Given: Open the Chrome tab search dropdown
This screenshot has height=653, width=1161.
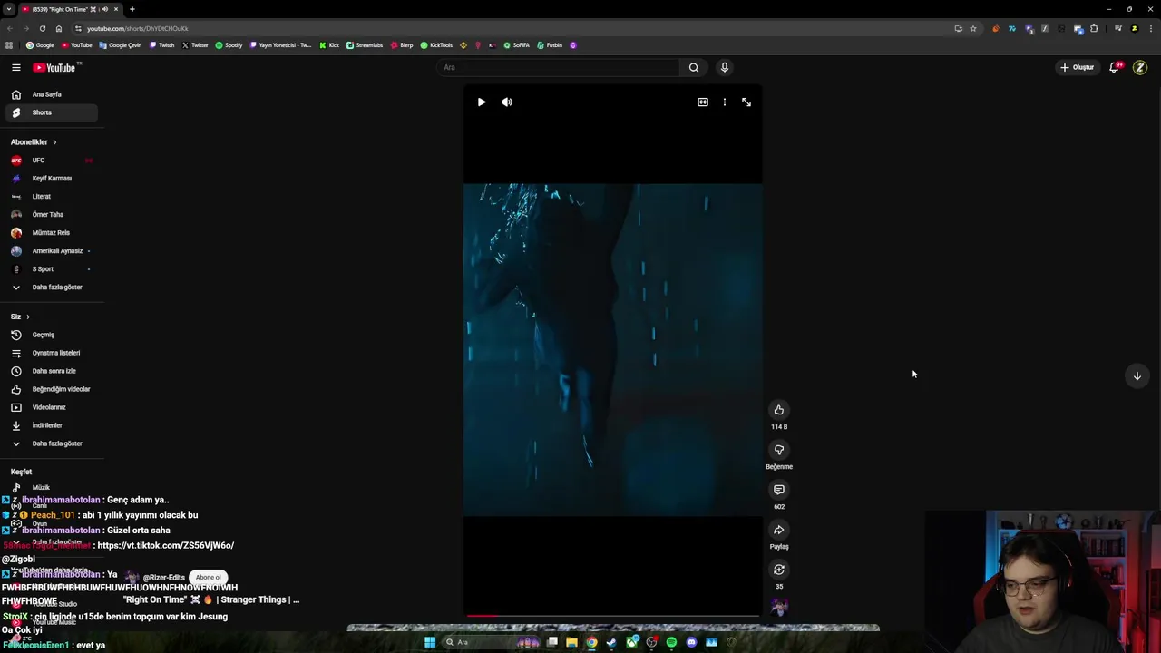Looking at the screenshot, I should [8, 9].
